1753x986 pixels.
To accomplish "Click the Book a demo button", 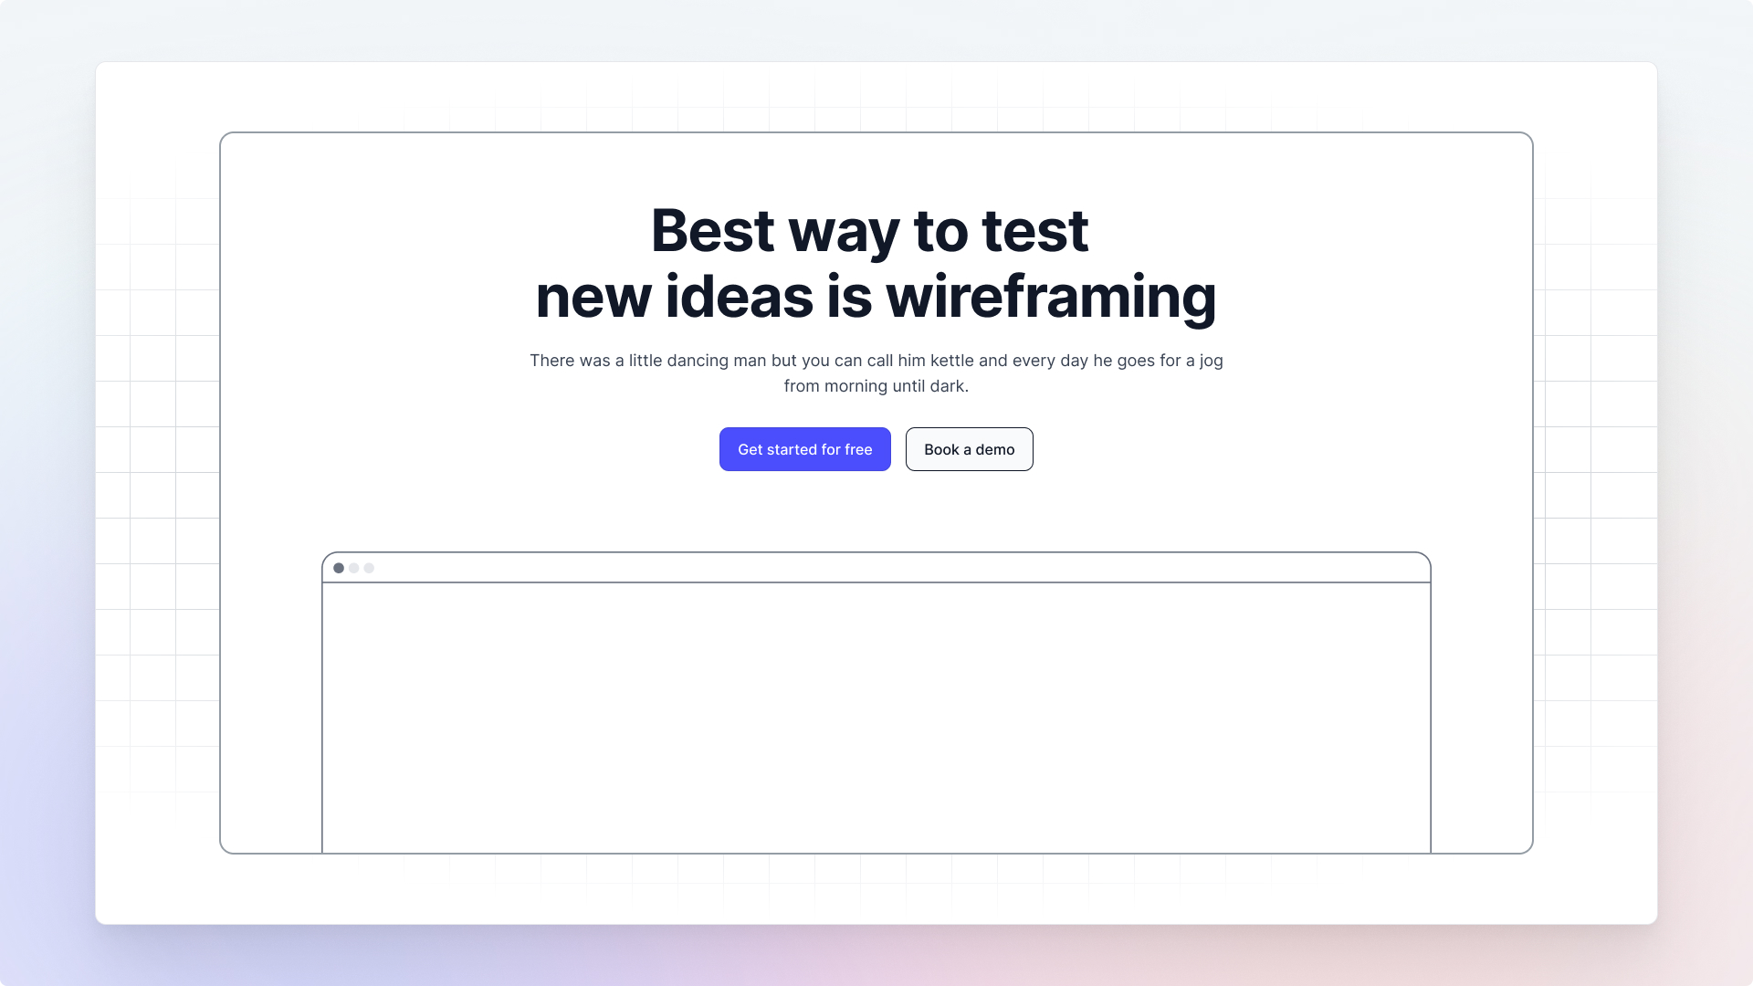I will point(969,449).
